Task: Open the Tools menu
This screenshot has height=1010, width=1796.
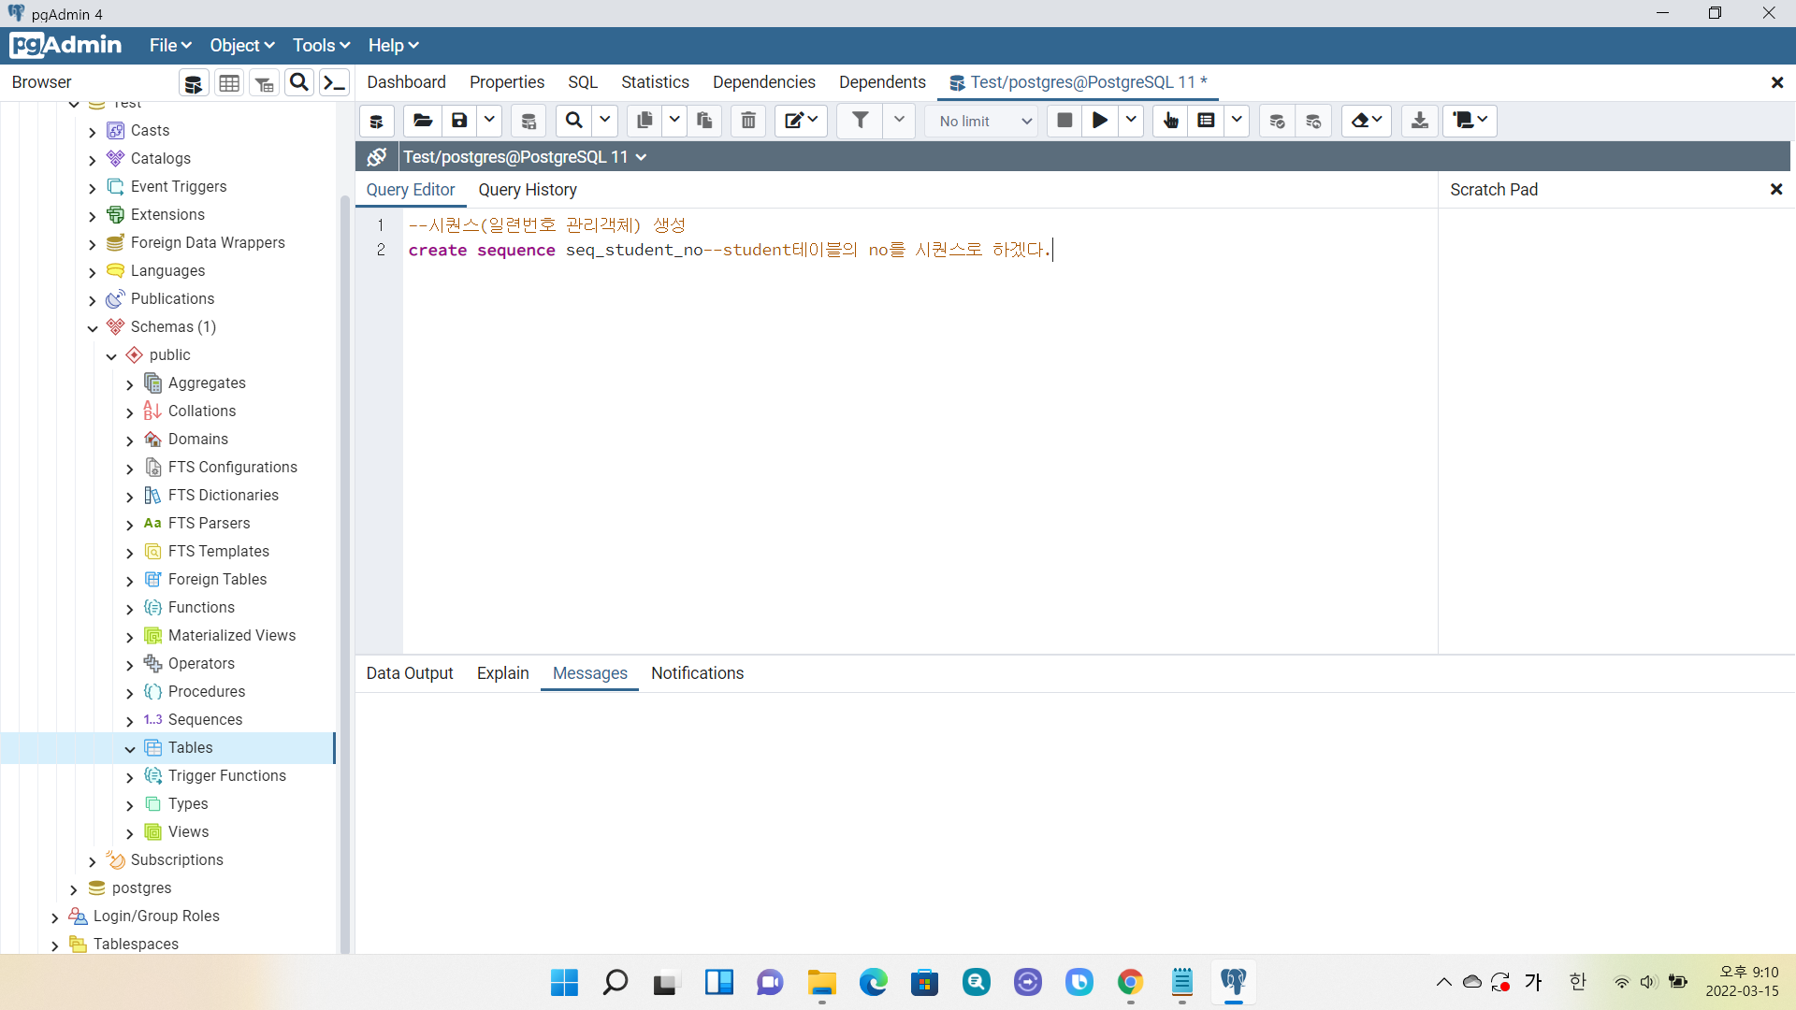Action: point(321,45)
